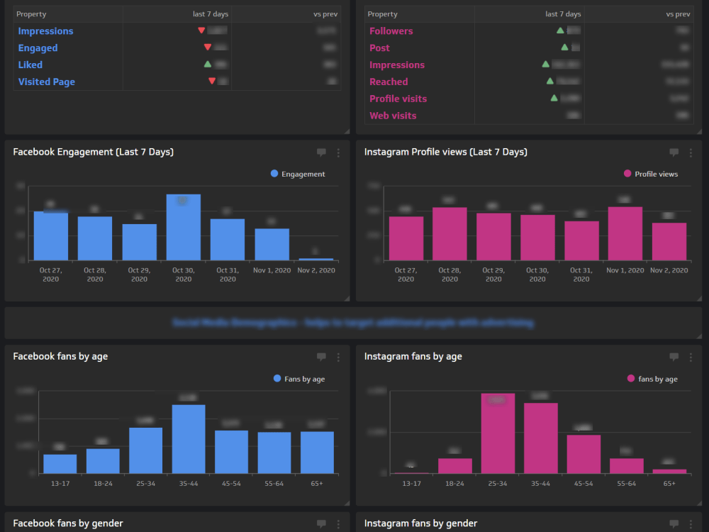Click the comment icon on Instagram fans by age
The height and width of the screenshot is (532, 709).
coord(674,357)
